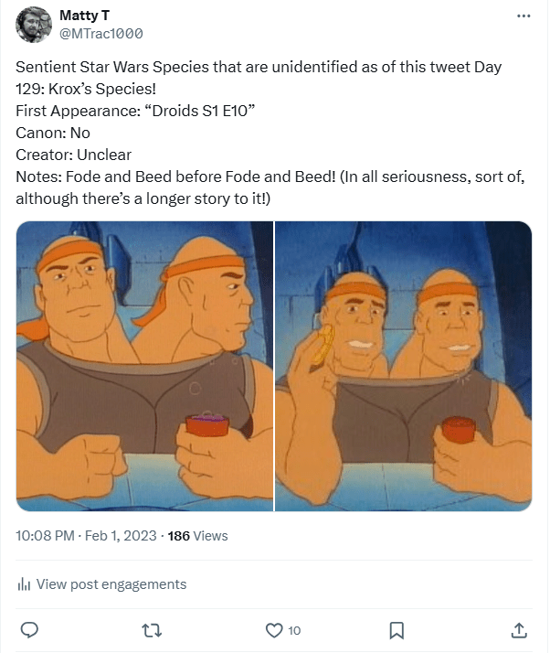The height and width of the screenshot is (653, 550).
Task: Open Matty T's profile picture
Action: pos(33,25)
